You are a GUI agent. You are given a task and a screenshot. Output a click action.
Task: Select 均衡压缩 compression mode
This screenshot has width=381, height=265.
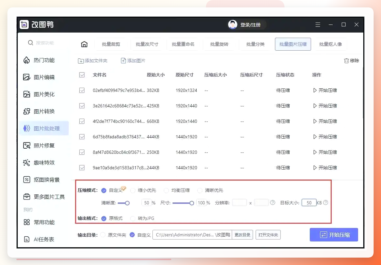coord(166,190)
